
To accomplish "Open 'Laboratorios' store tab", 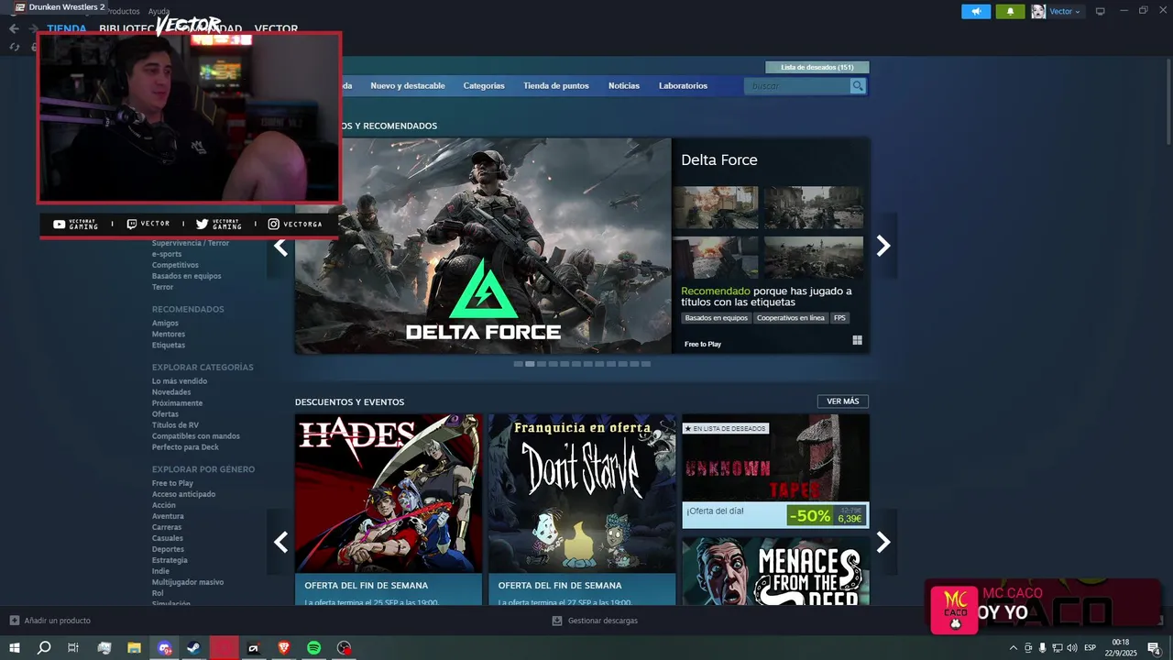I will tap(683, 85).
